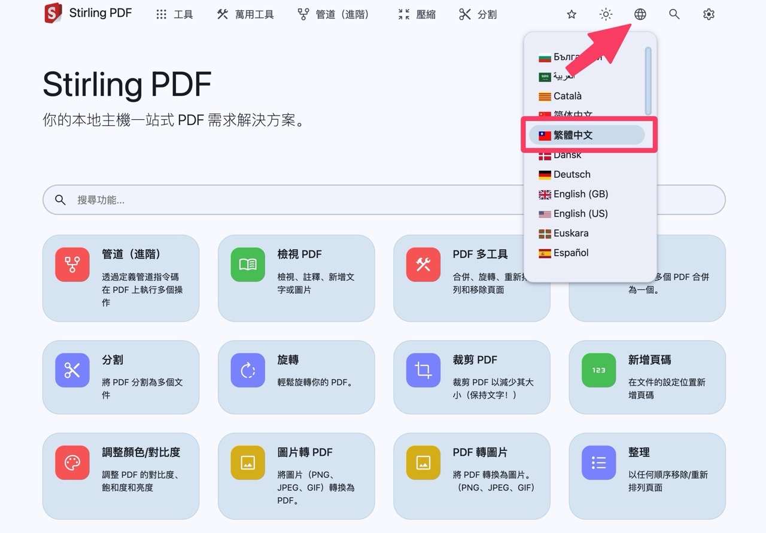Click the navbar search magnifier icon
766x533 pixels.
point(674,14)
